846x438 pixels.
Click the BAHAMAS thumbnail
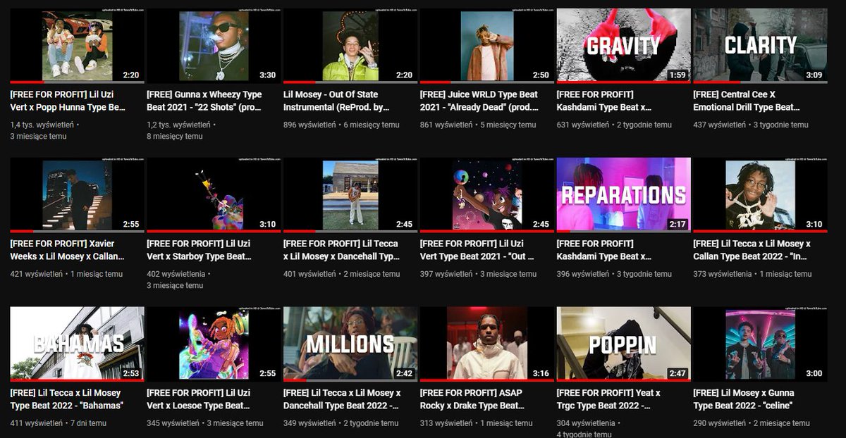pos(77,344)
